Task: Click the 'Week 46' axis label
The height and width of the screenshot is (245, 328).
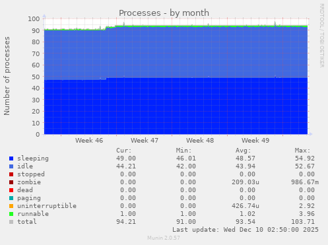Action: tap(89, 141)
